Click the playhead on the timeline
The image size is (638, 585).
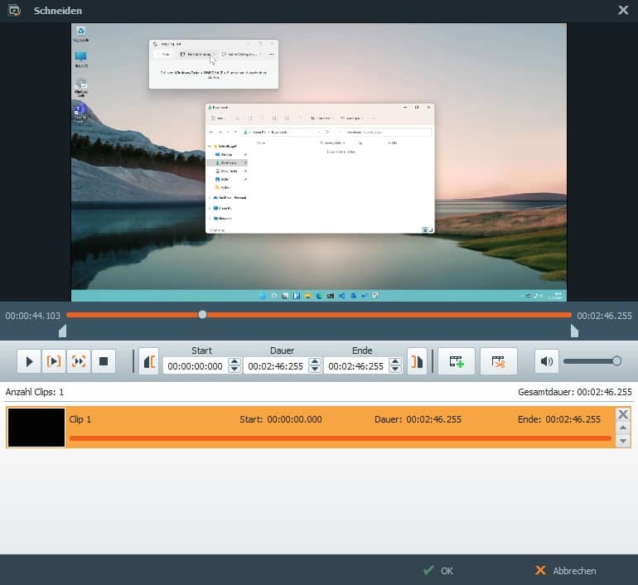(202, 315)
